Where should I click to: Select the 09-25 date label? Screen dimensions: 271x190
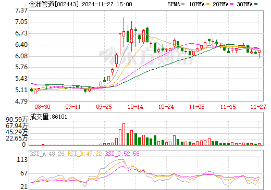(104, 107)
